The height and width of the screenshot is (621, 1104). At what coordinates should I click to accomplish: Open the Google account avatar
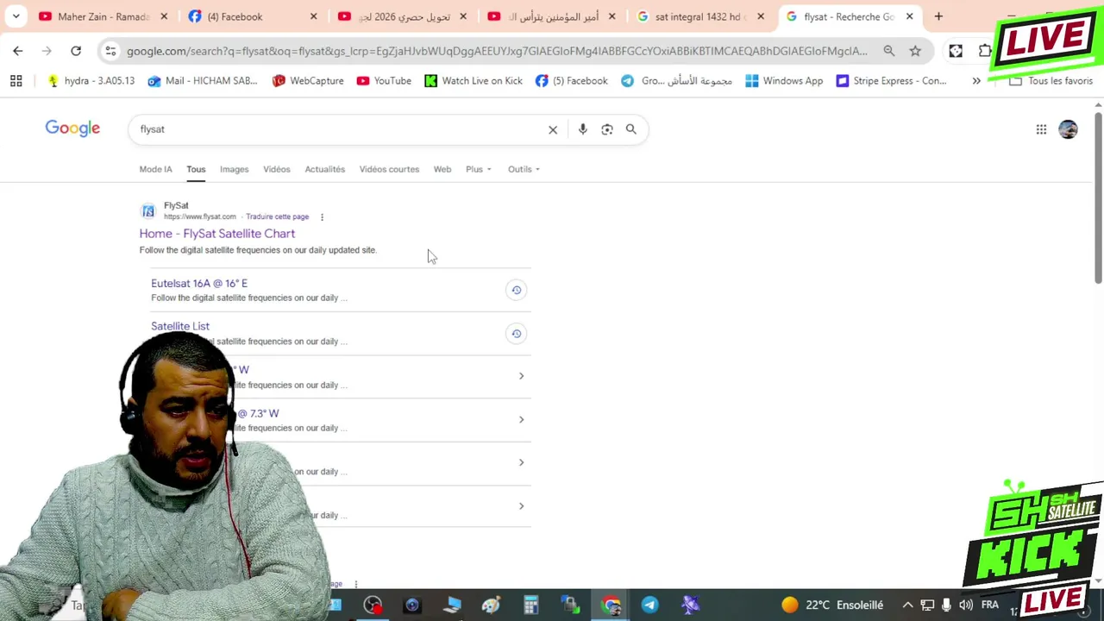click(1068, 129)
